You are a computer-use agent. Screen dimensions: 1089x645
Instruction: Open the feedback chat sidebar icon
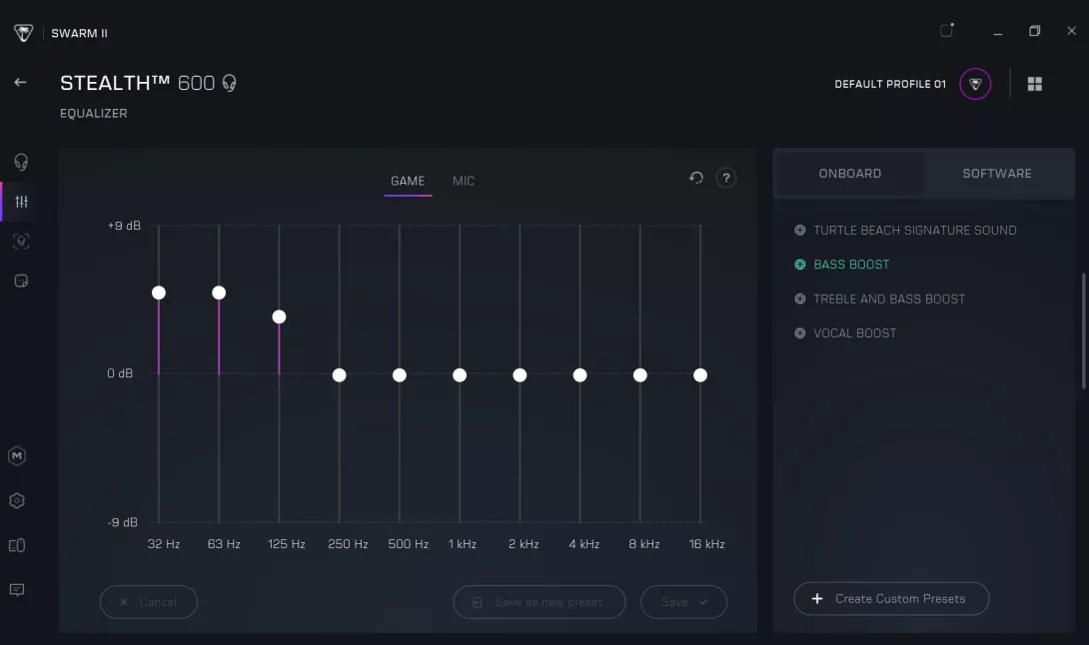pos(17,589)
